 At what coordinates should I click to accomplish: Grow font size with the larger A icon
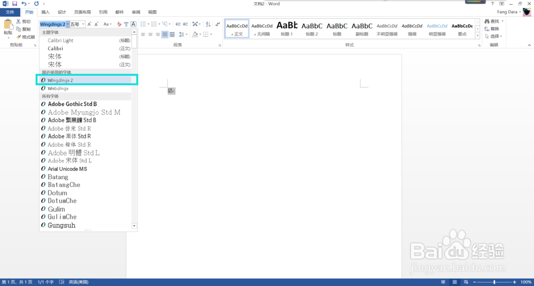click(89, 24)
